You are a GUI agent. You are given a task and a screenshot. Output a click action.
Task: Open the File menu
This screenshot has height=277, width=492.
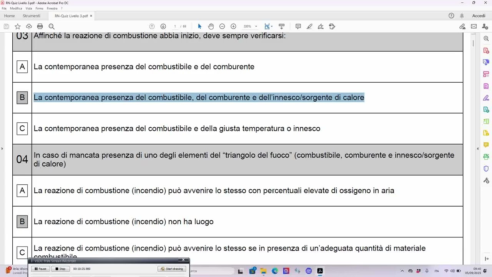pos(4,8)
